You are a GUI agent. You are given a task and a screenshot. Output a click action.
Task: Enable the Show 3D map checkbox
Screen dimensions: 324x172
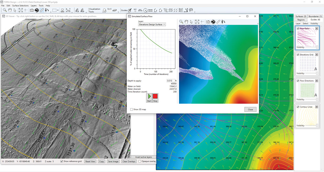pos(131,109)
